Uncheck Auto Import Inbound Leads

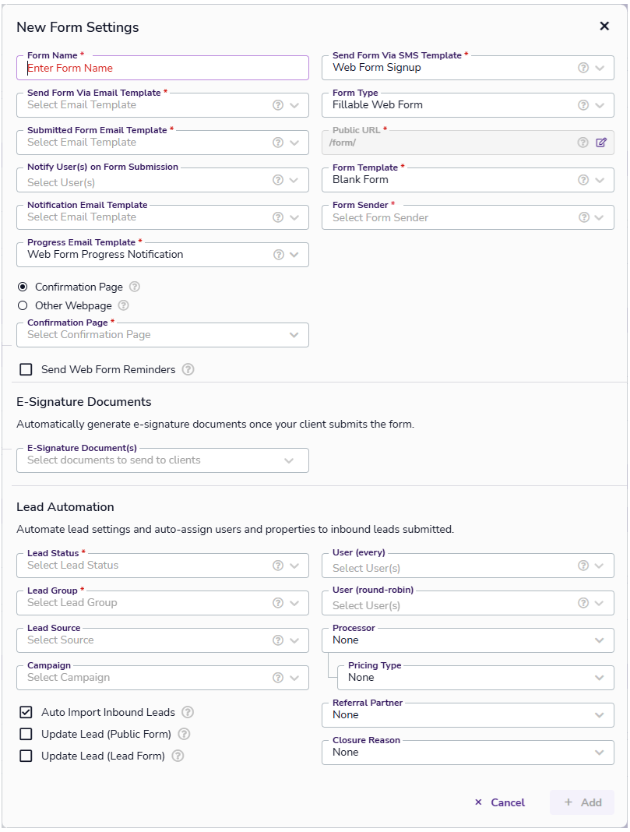tap(26, 712)
